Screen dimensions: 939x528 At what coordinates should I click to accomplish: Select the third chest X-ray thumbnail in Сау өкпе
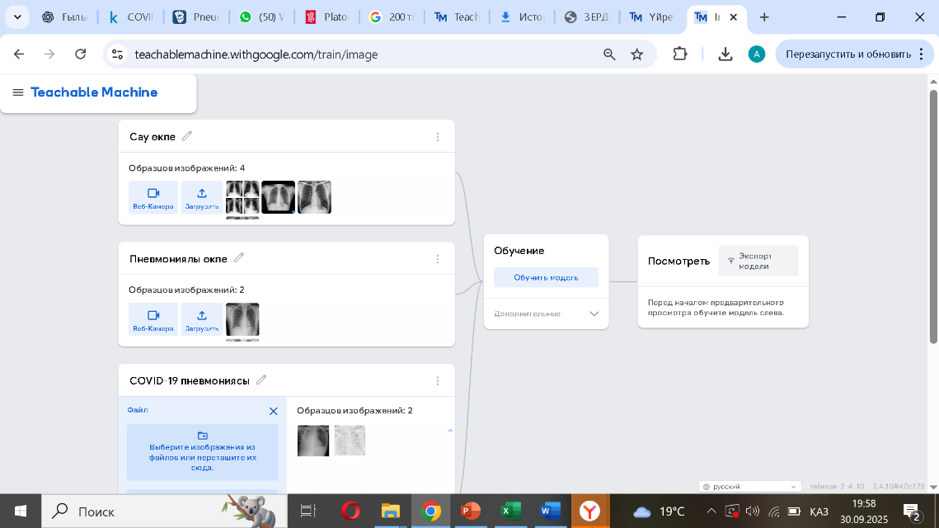click(314, 197)
